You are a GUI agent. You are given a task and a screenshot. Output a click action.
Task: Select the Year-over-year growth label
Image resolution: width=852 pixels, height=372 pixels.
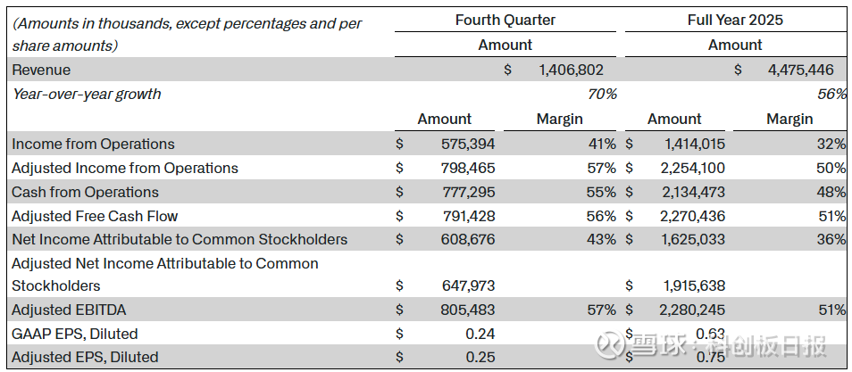pyautogui.click(x=87, y=94)
